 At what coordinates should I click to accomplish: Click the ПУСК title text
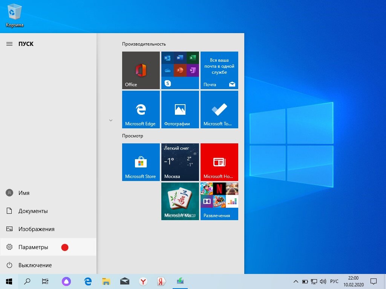coord(26,44)
